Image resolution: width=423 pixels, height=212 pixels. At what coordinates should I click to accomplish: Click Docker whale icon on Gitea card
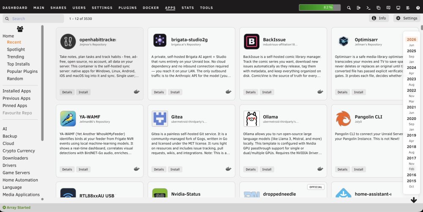(228, 169)
